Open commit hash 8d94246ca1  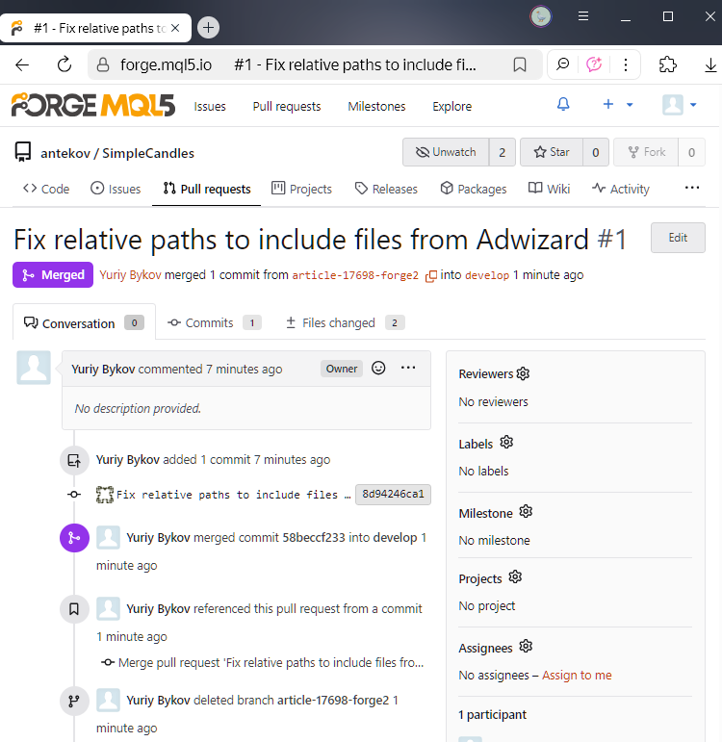pyautogui.click(x=393, y=494)
